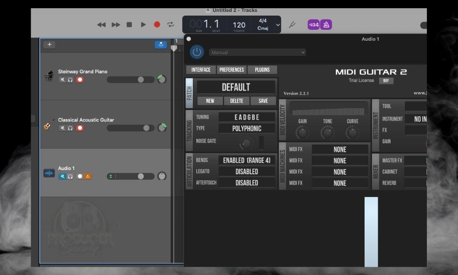Click the Cmaj key signature
458x275 pixels.
262,28
